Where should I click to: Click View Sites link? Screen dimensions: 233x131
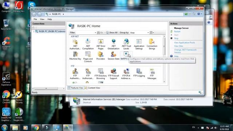pos(178,46)
